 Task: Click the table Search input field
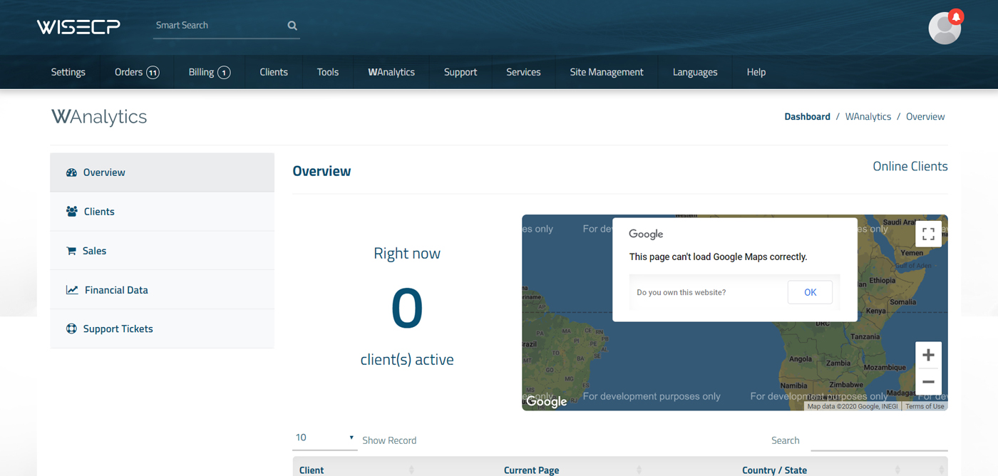[879, 440]
